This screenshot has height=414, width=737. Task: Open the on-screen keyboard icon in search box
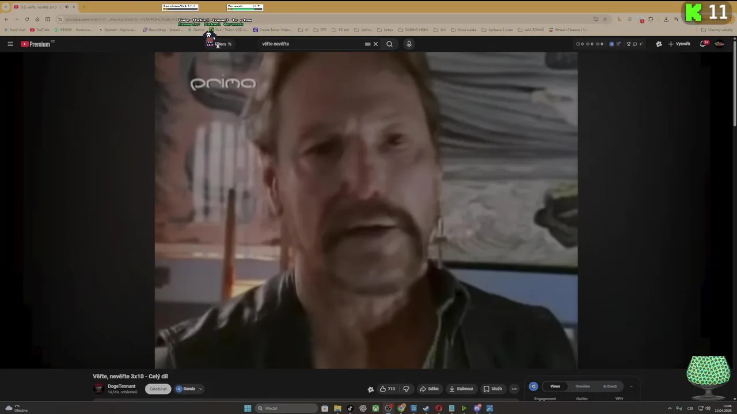(x=367, y=44)
